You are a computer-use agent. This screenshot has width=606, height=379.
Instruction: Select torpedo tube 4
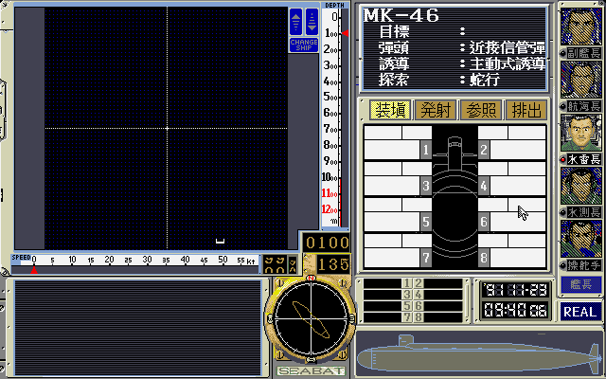(x=484, y=186)
